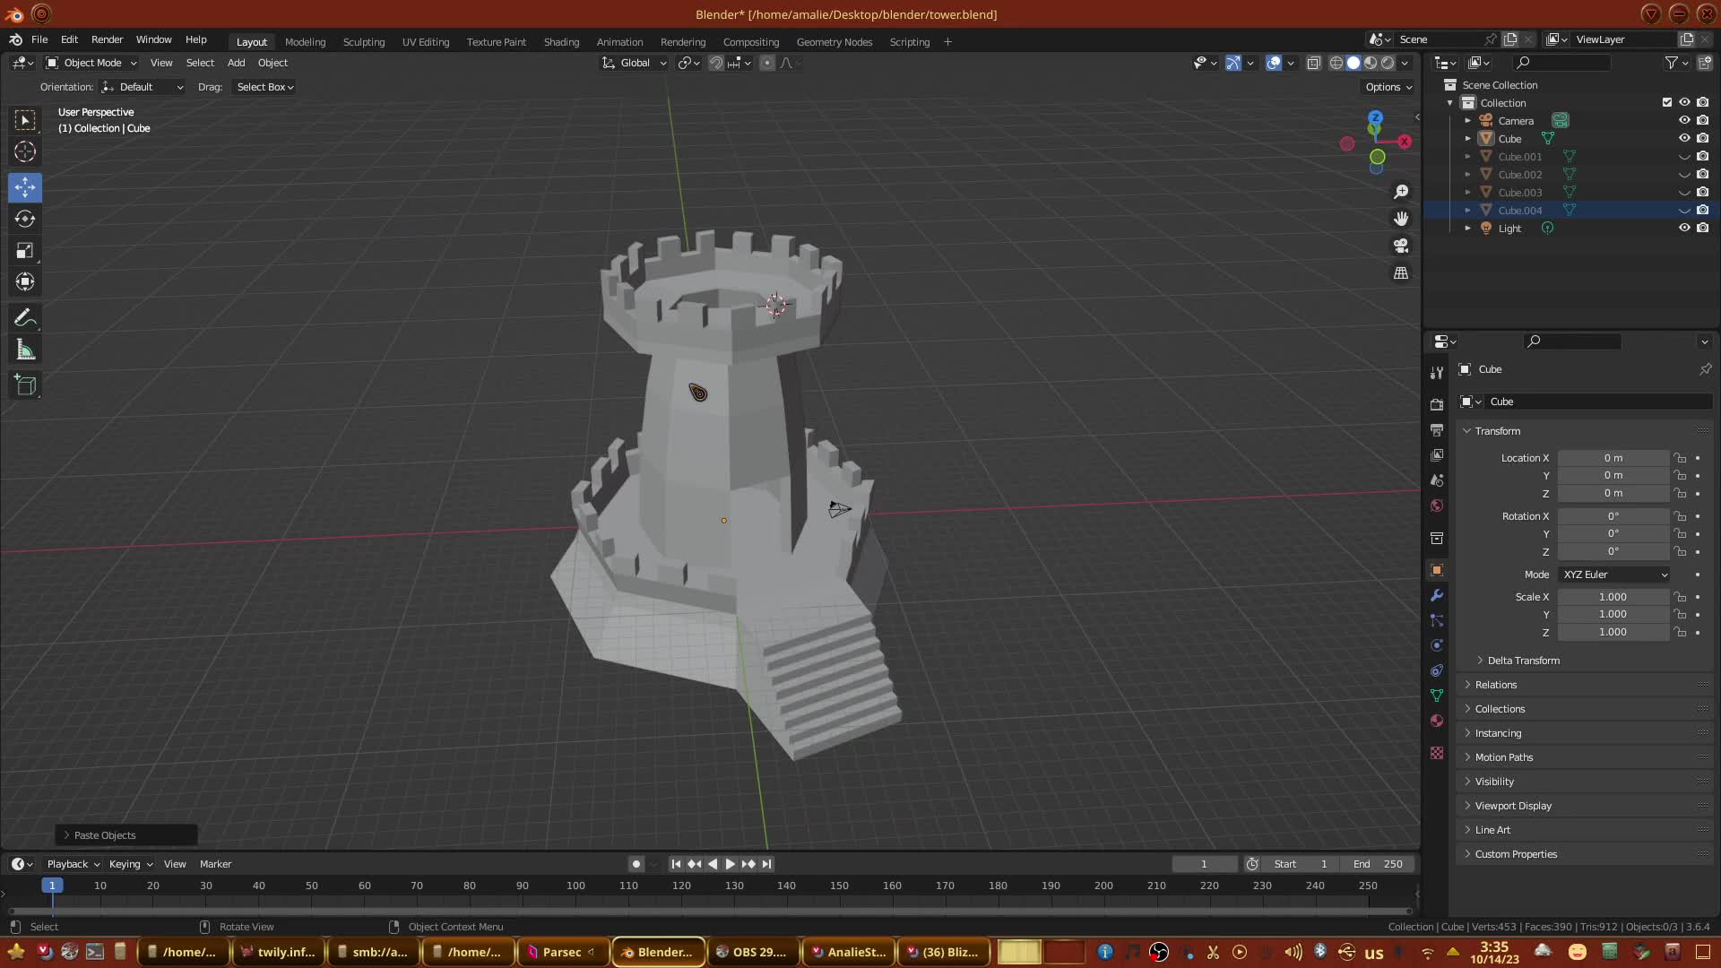1721x968 pixels.
Task: Open the Material properties tab
Action: coord(1437,722)
